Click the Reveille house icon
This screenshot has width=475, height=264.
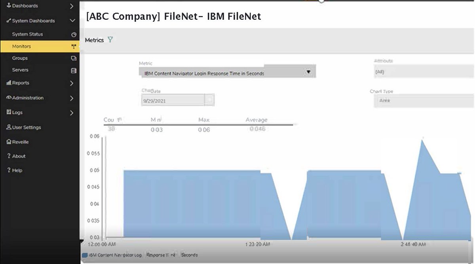9,141
